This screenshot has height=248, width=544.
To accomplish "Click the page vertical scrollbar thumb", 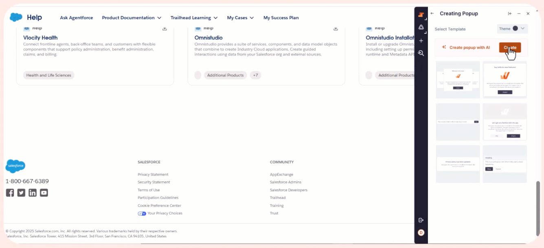I will coord(537,208).
